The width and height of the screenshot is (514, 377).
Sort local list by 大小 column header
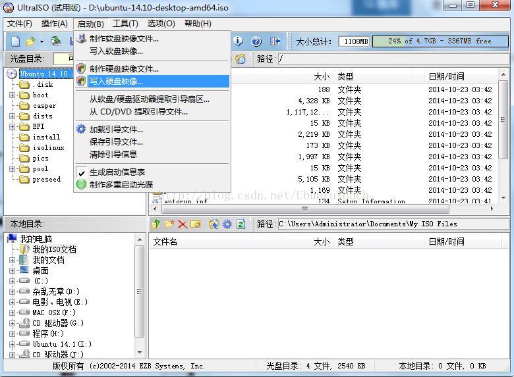[x=322, y=242]
